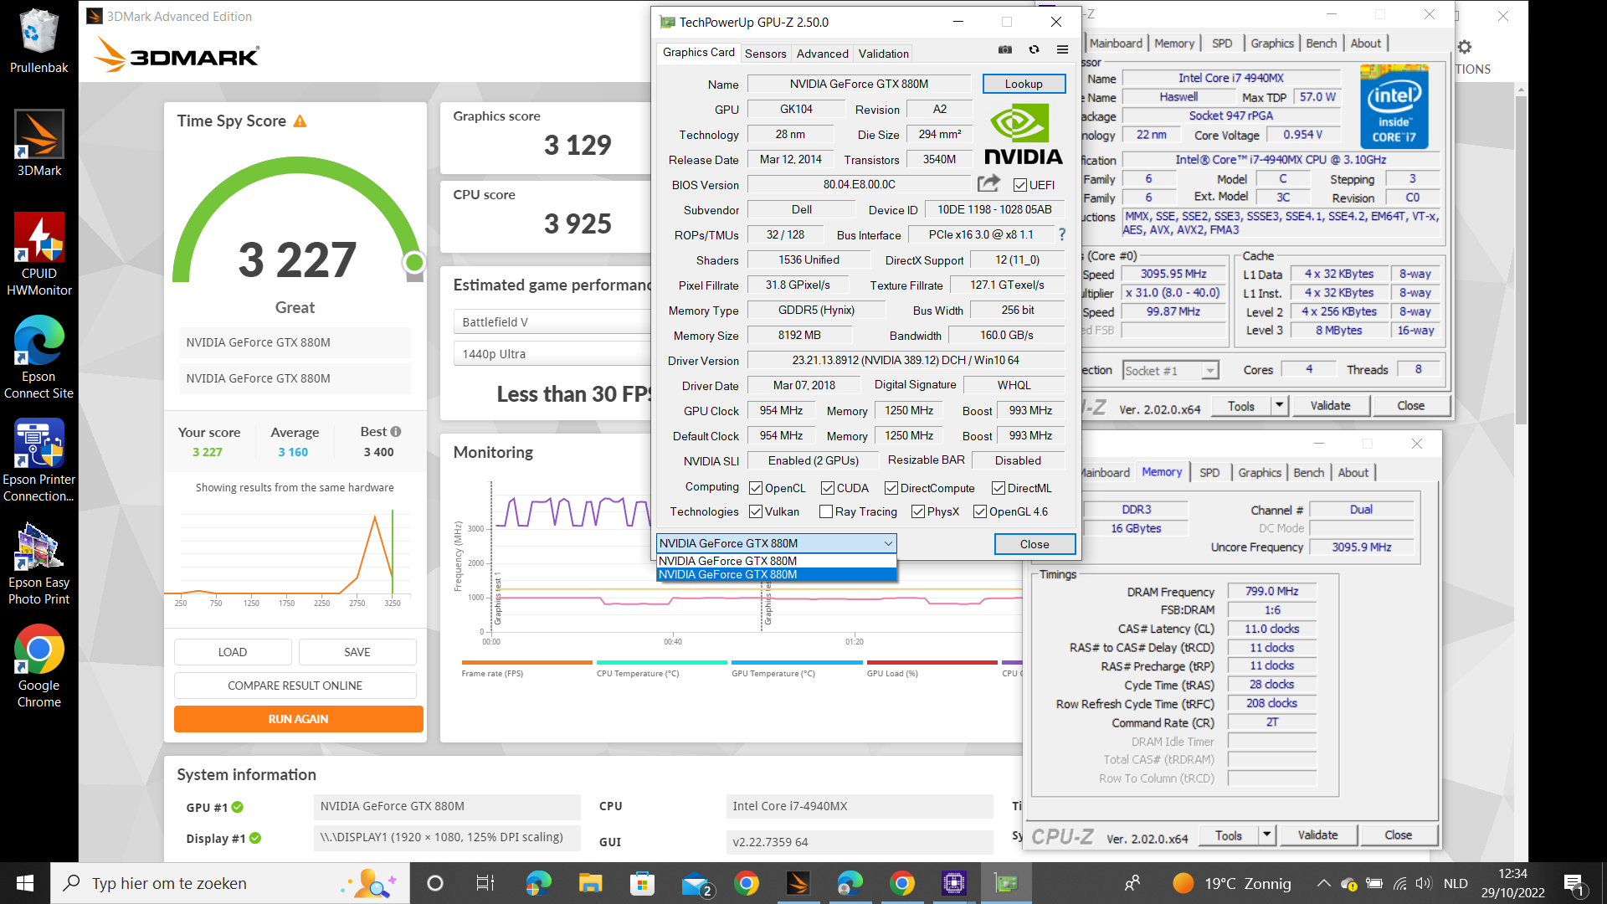Click the Windows Start button

point(25,883)
